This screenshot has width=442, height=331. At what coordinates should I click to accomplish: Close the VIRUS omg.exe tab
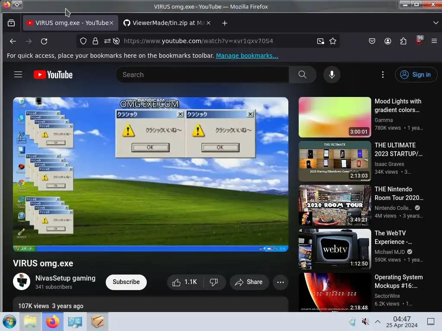111,23
